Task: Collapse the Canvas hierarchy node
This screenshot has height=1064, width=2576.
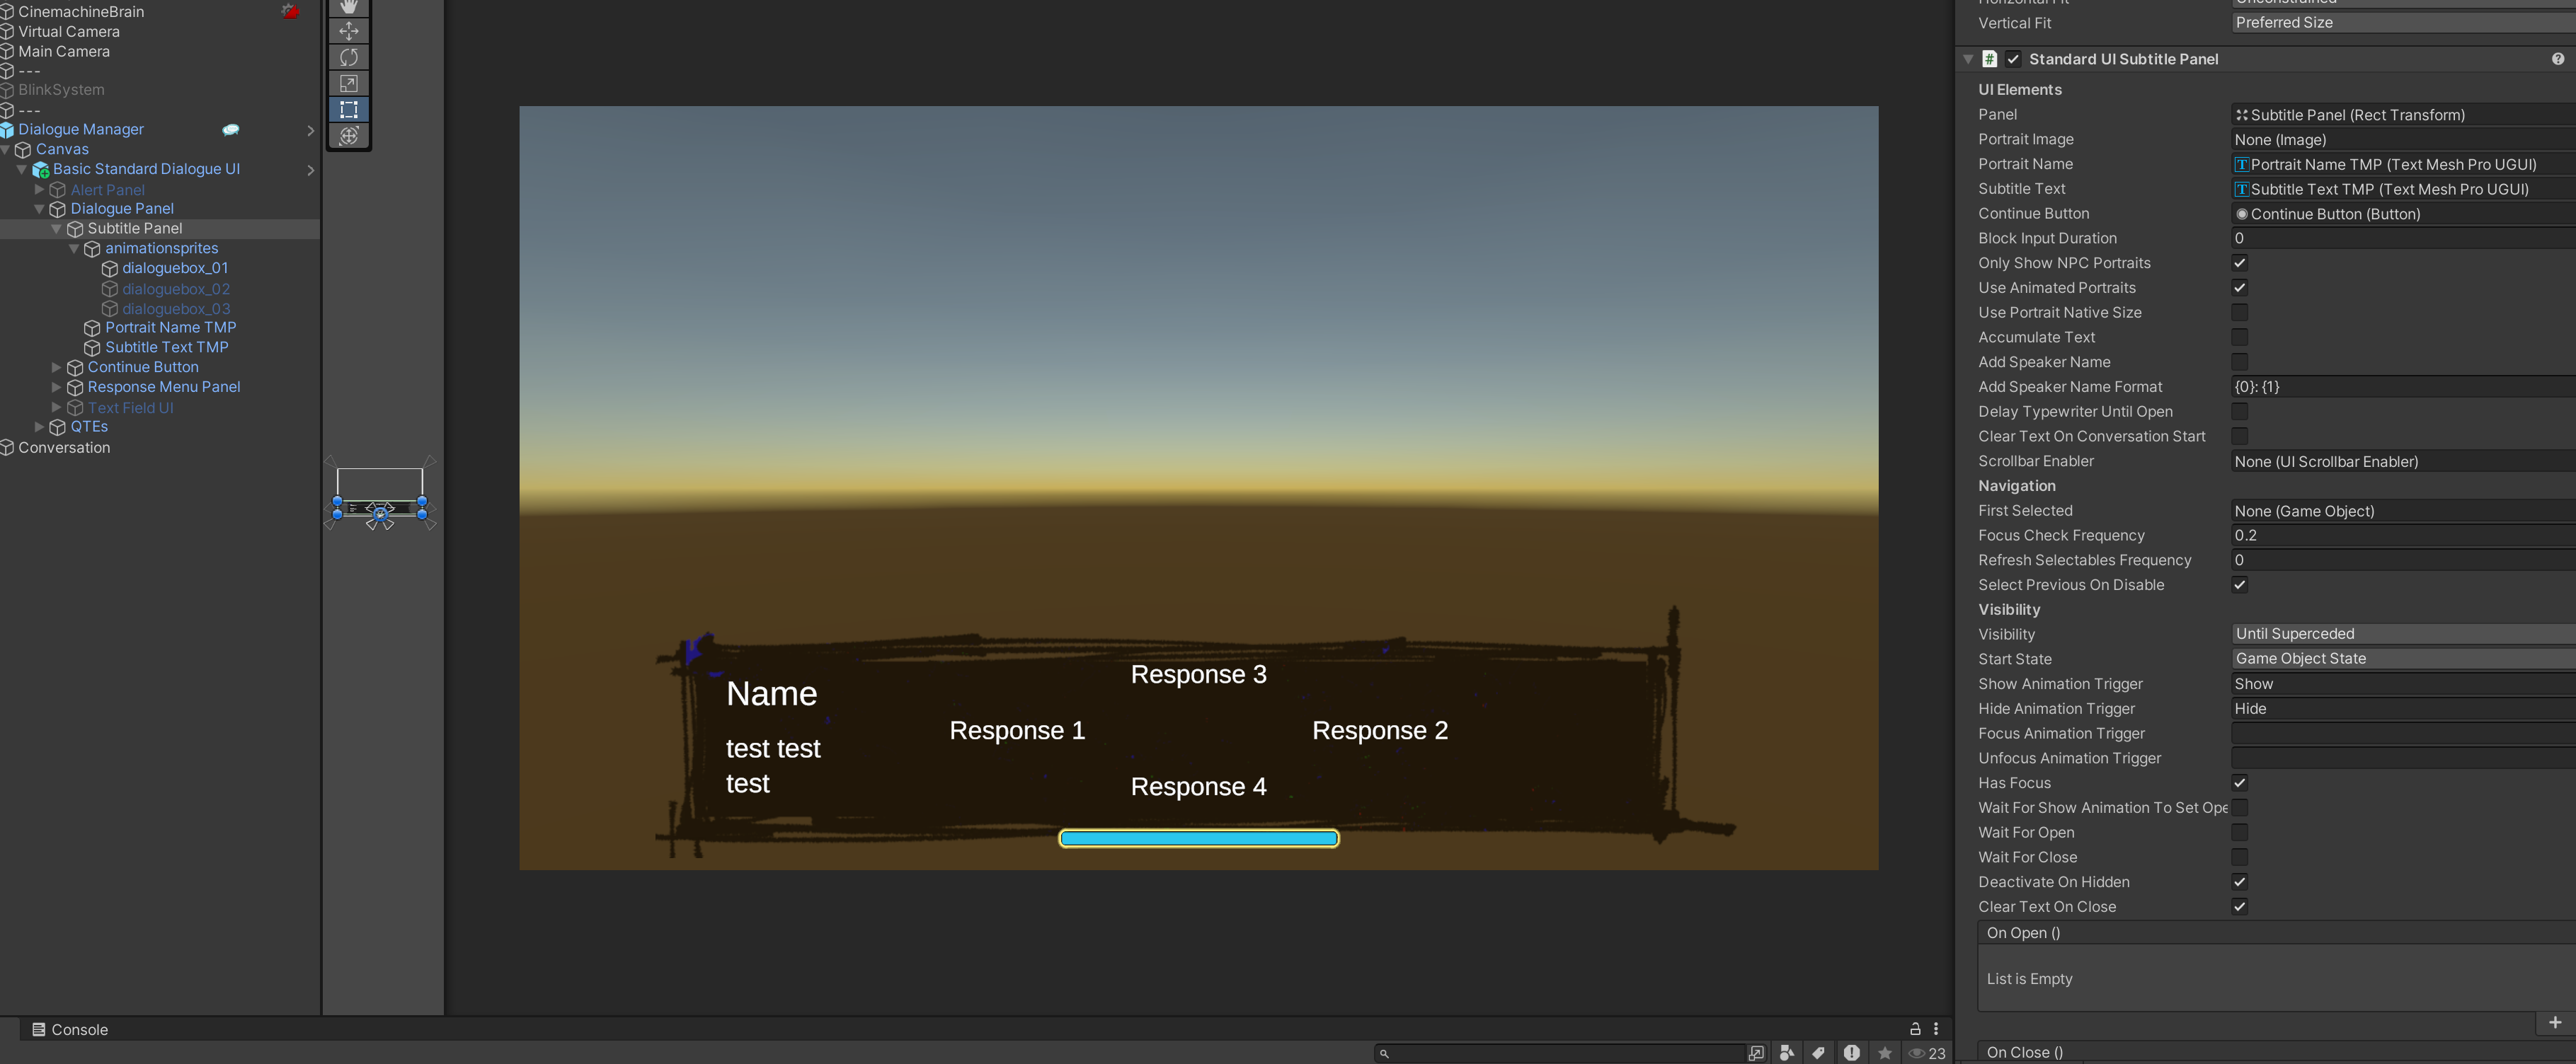Action: point(5,149)
